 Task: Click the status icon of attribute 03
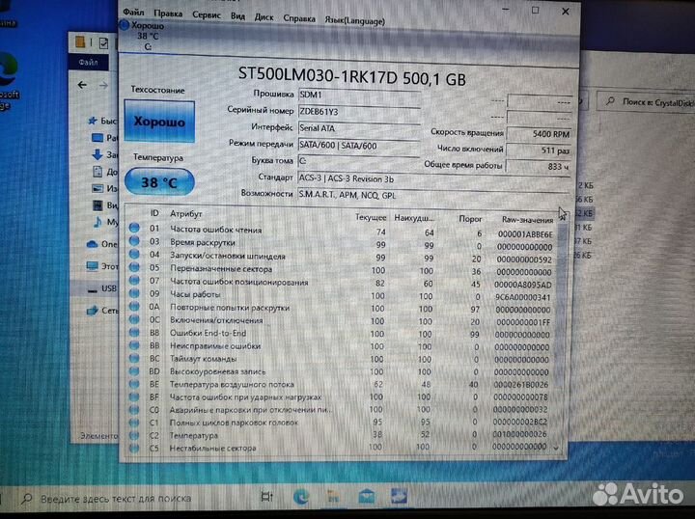coord(134,241)
